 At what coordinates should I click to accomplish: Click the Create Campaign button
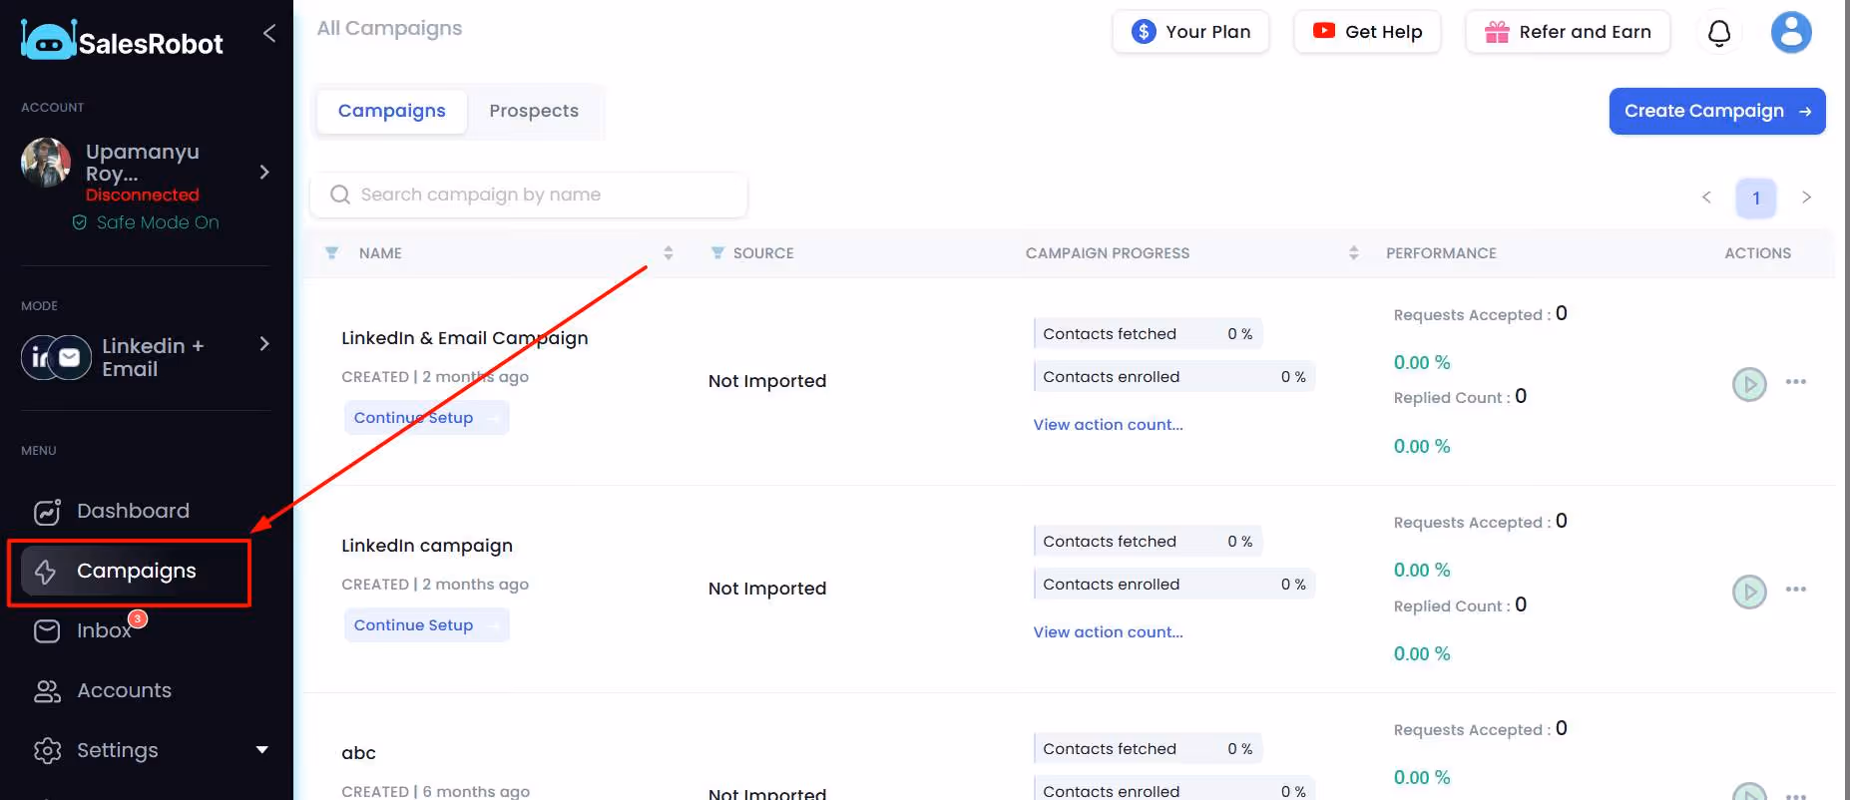[x=1717, y=111]
